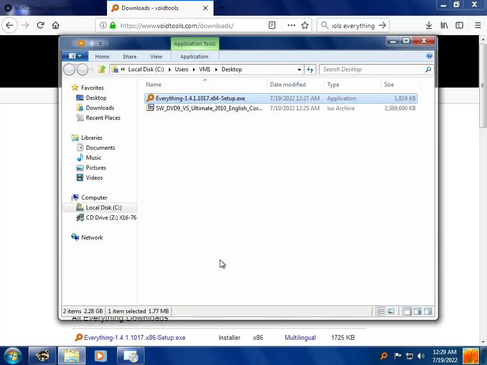
Task: Open page actions three-dot menu in Firefox
Action: 291,26
